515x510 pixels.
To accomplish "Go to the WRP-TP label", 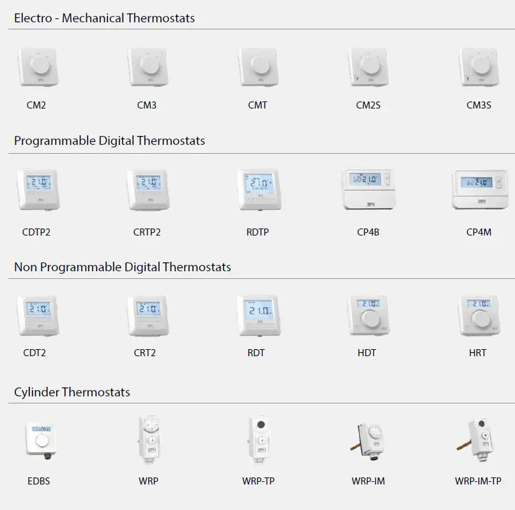I will pyautogui.click(x=259, y=481).
